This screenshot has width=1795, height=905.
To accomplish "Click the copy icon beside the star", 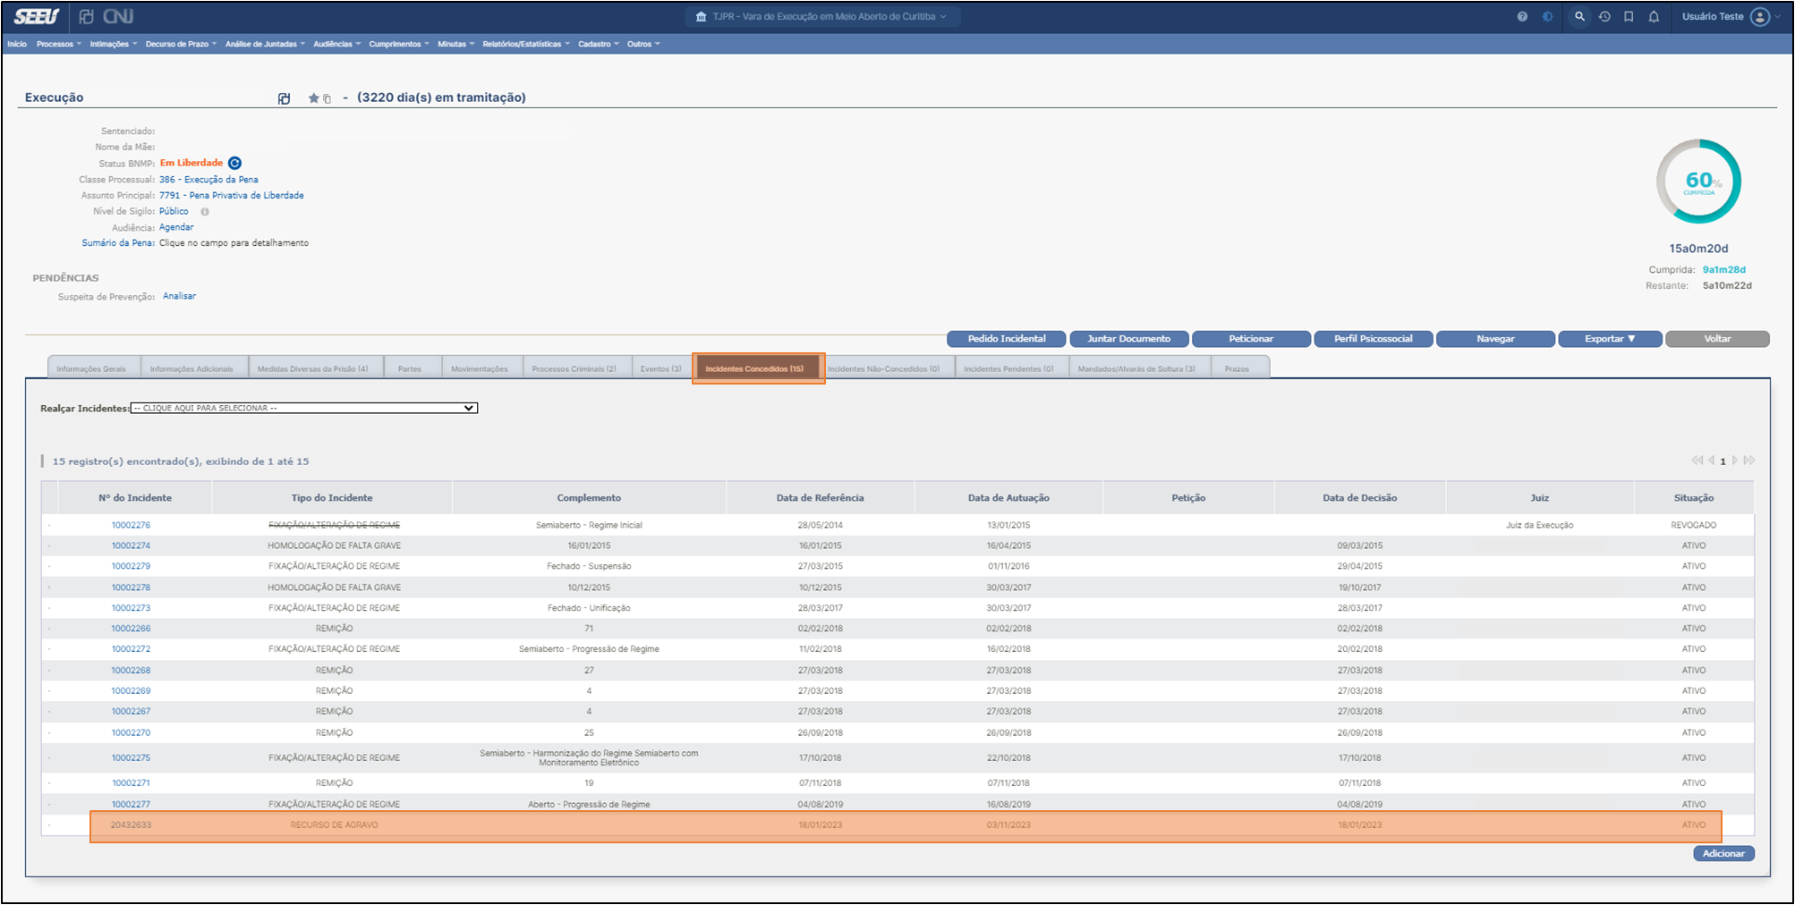I will coord(327,99).
